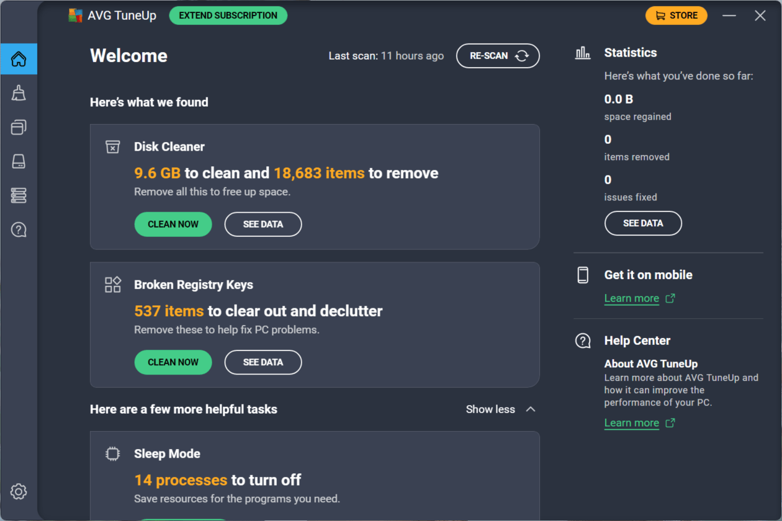Screen dimensions: 782x521
Task: Open Learn more under Get it on mobile
Action: tap(632, 298)
